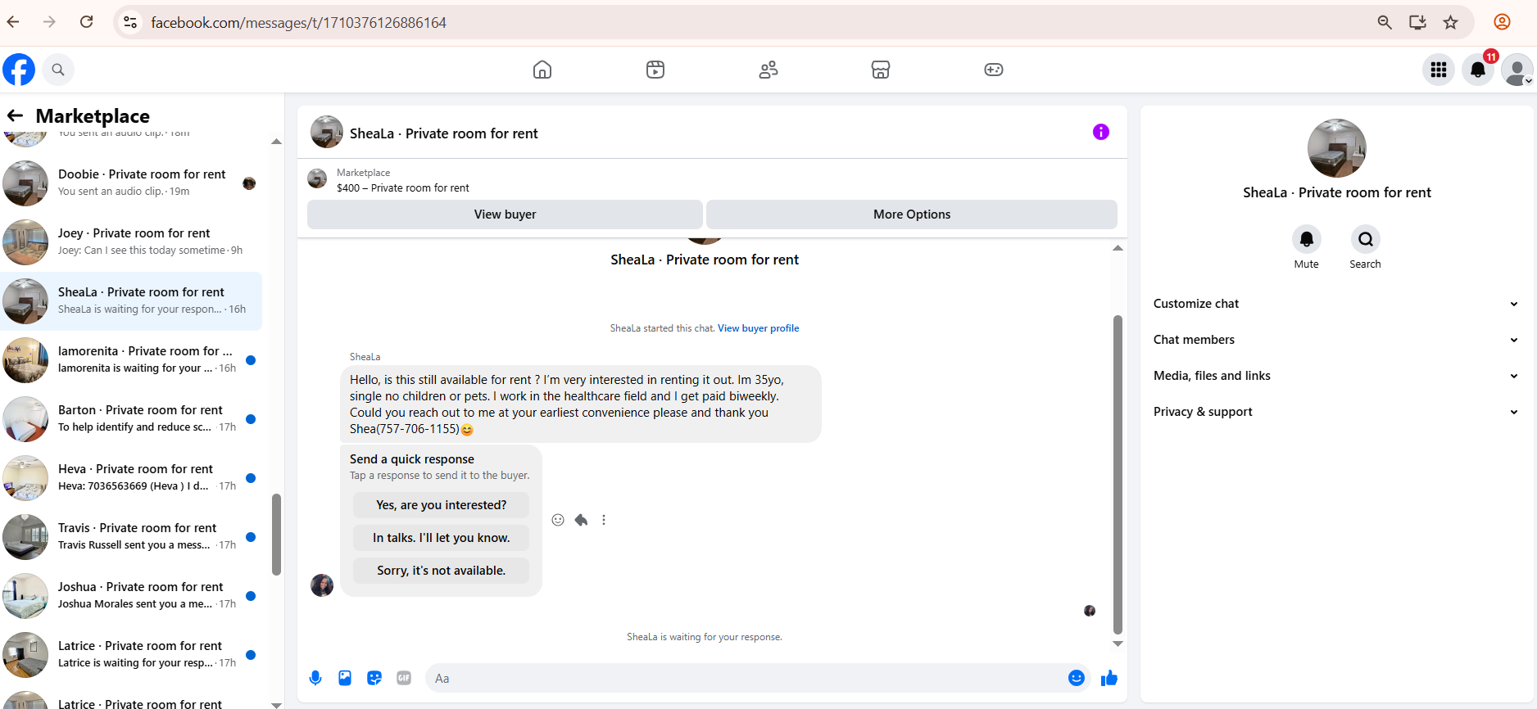Click chat list scrollbar thumb
The width and height of the screenshot is (1537, 709).
tap(276, 535)
